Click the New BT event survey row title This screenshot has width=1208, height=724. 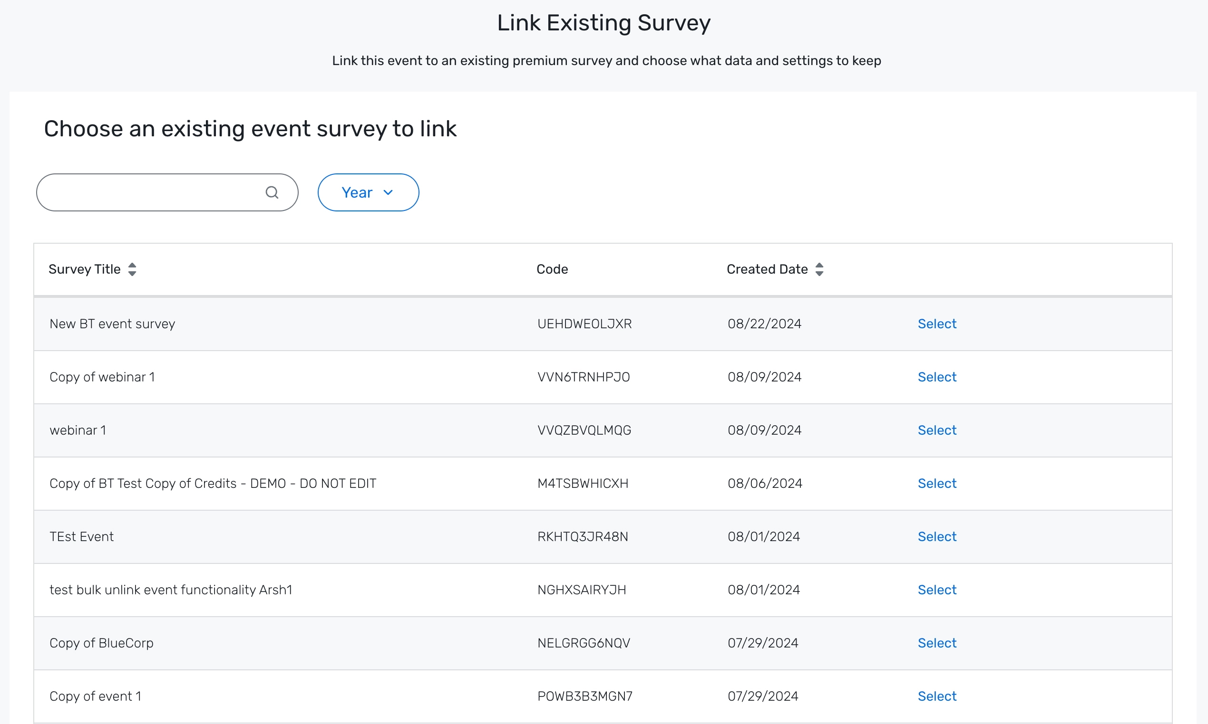(x=112, y=324)
